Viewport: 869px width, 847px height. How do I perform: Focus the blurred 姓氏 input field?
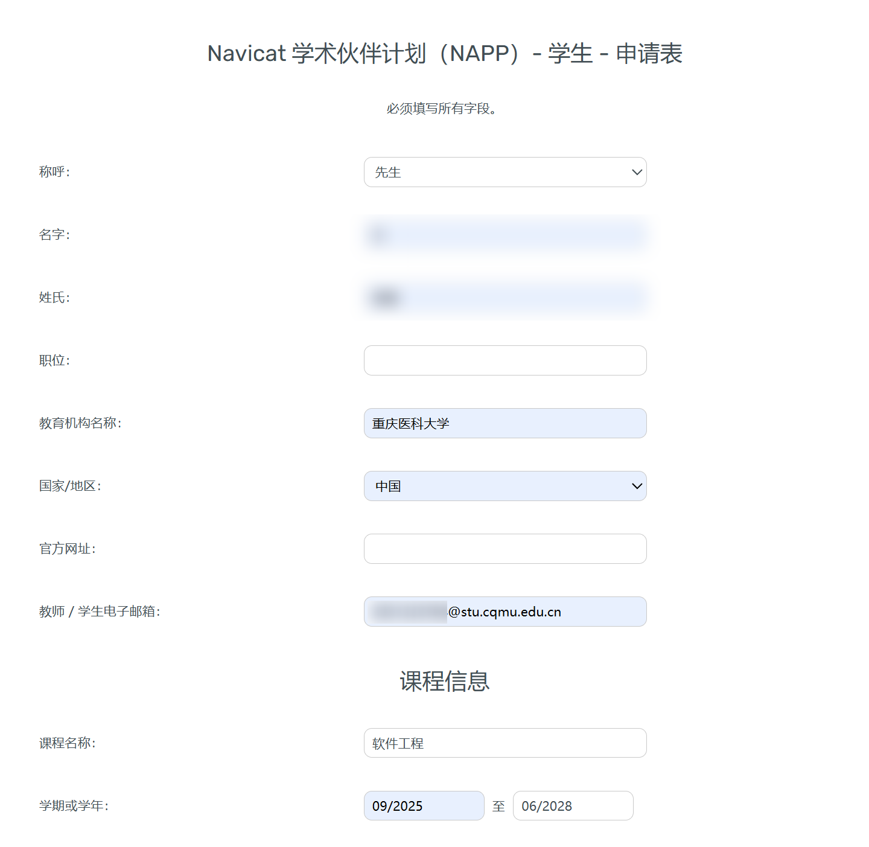pos(505,298)
